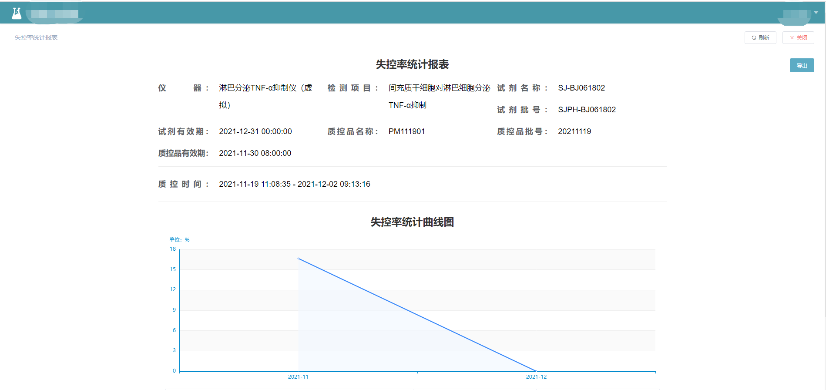
Task: Click the 2021-12 x-axis label
Action: 536,377
